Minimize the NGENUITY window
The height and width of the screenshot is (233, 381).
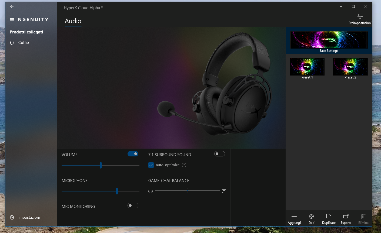(341, 6)
